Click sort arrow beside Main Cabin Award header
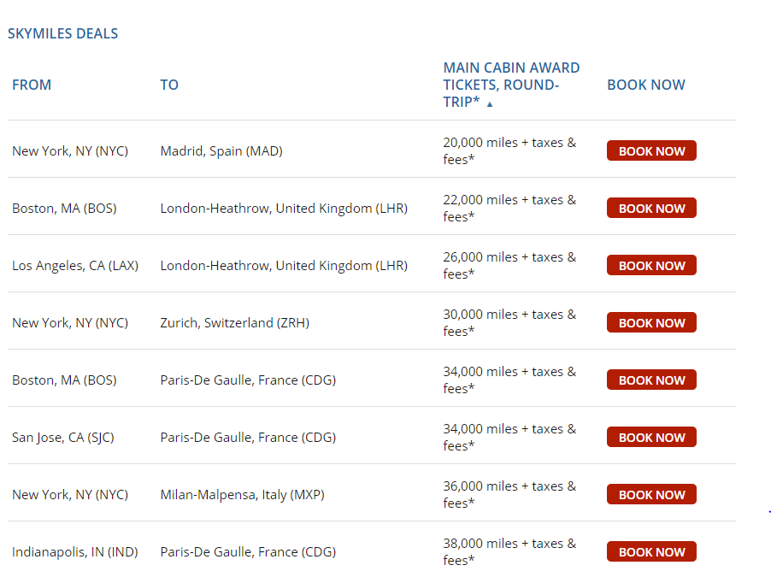The image size is (771, 577). 490,104
